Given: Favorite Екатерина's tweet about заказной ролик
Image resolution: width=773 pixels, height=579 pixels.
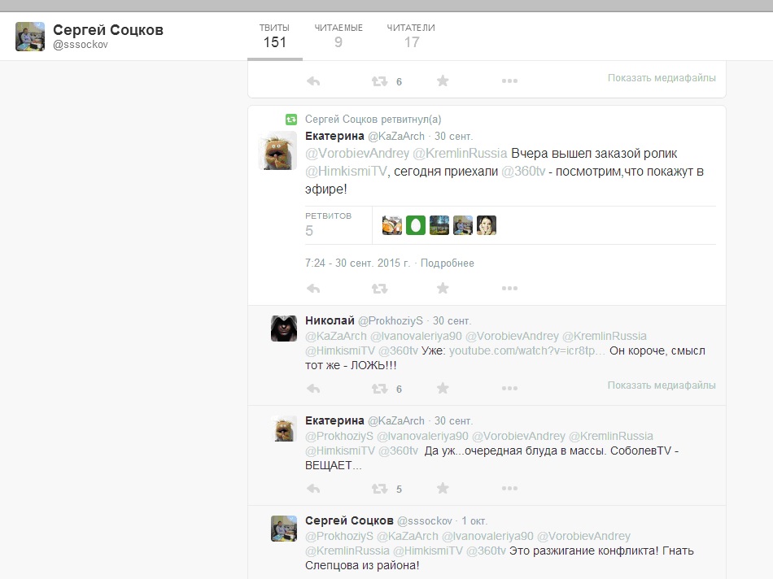Looking at the screenshot, I should (x=443, y=288).
